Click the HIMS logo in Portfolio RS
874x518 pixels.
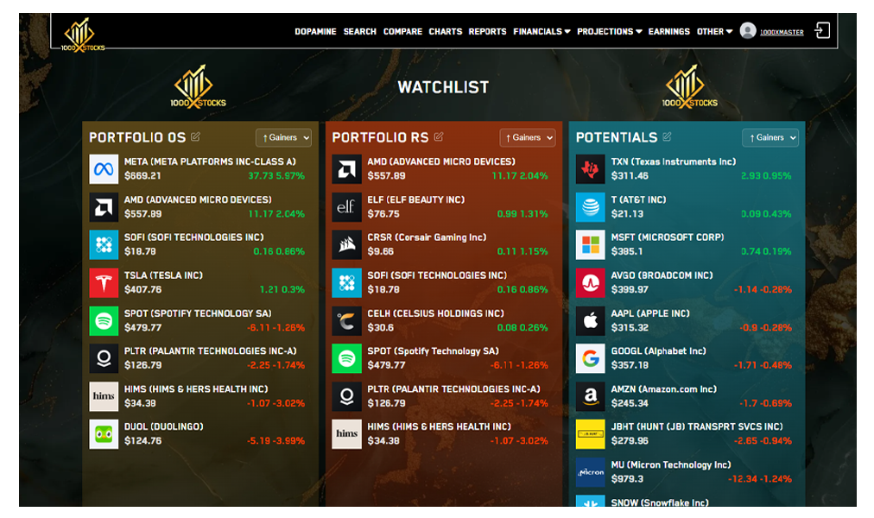click(346, 434)
